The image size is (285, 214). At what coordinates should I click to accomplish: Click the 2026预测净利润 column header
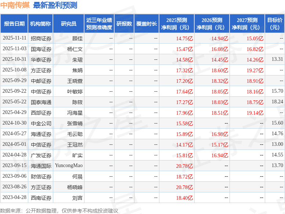212,24
